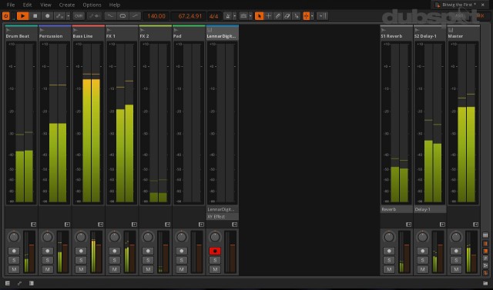Select the Pointer tool
This screenshot has height=290, width=493.
259,16
